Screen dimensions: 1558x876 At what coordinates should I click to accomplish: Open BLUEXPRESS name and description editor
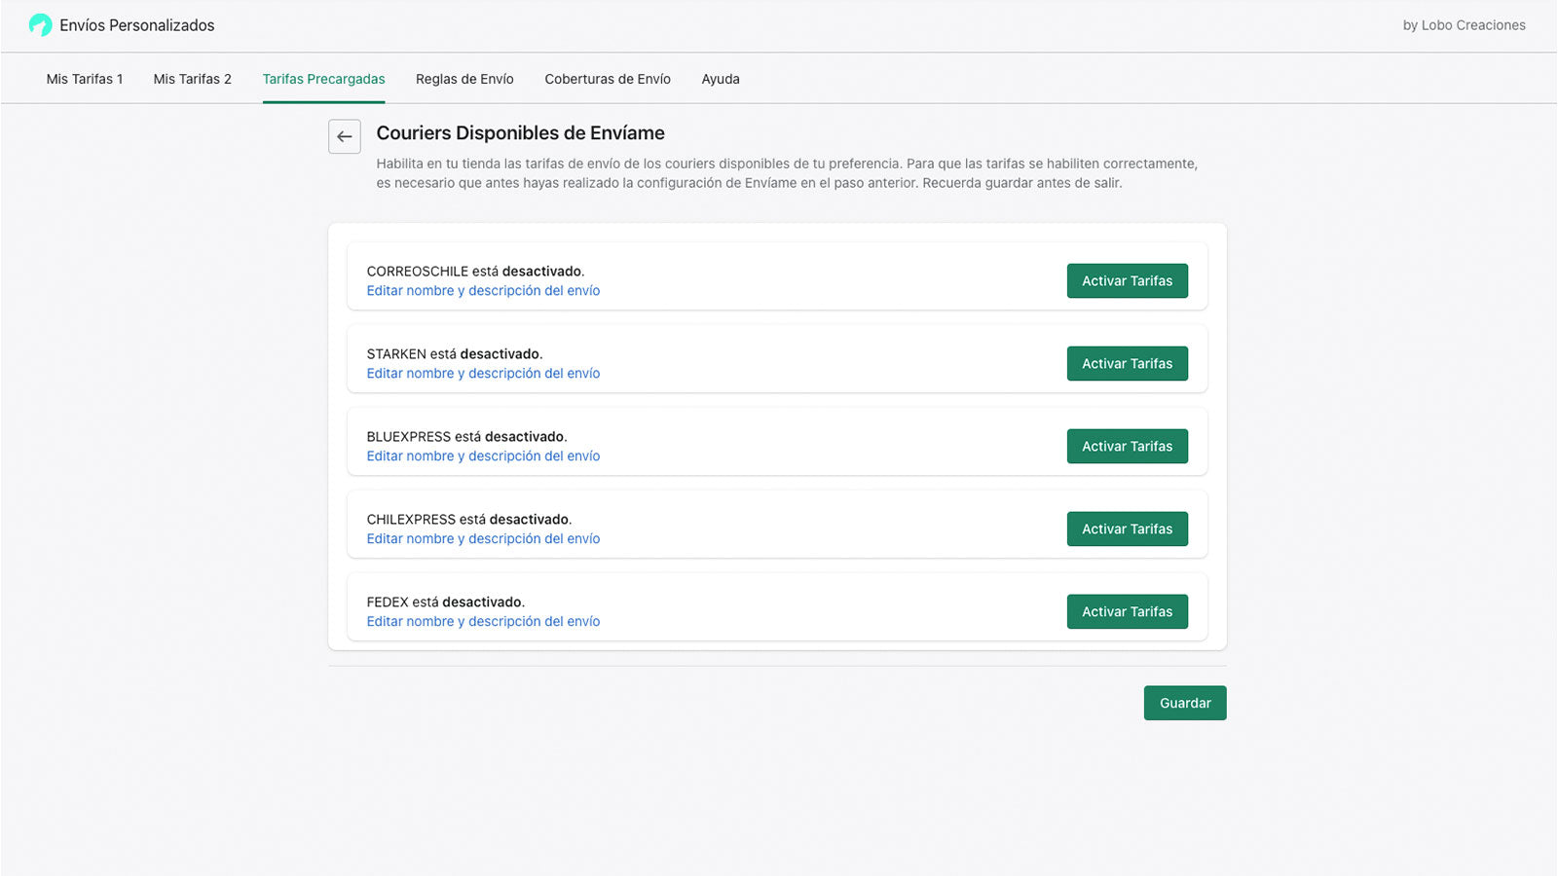tap(482, 456)
